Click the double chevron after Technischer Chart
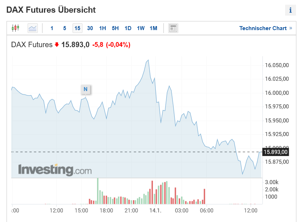Screen dimensions: 300x222 (x=291, y=28)
